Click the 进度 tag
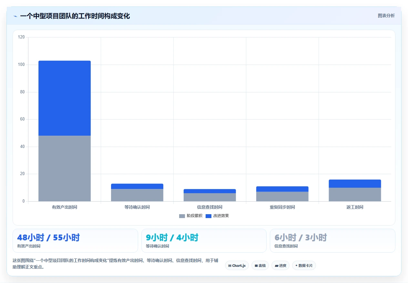 pos(280,266)
